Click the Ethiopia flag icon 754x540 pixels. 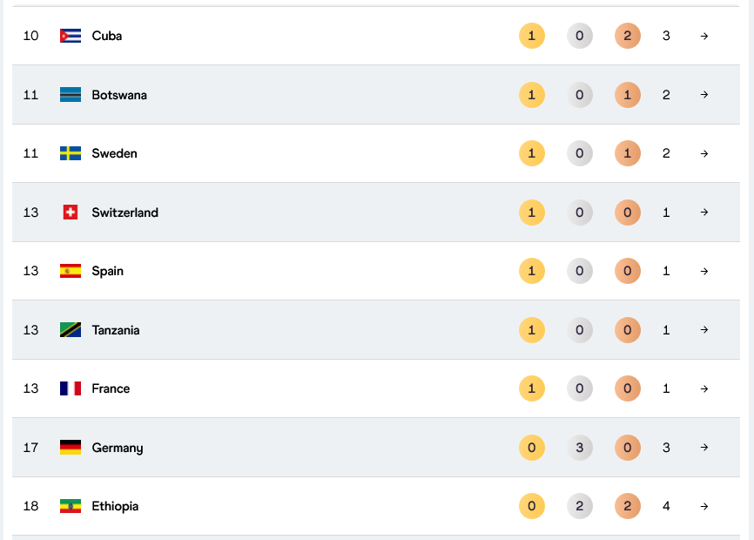[71, 506]
